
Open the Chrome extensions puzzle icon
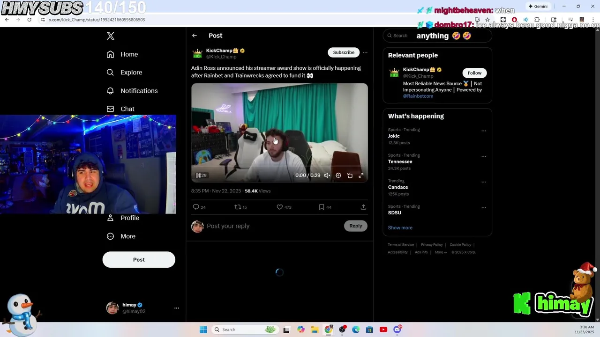[x=537, y=20]
